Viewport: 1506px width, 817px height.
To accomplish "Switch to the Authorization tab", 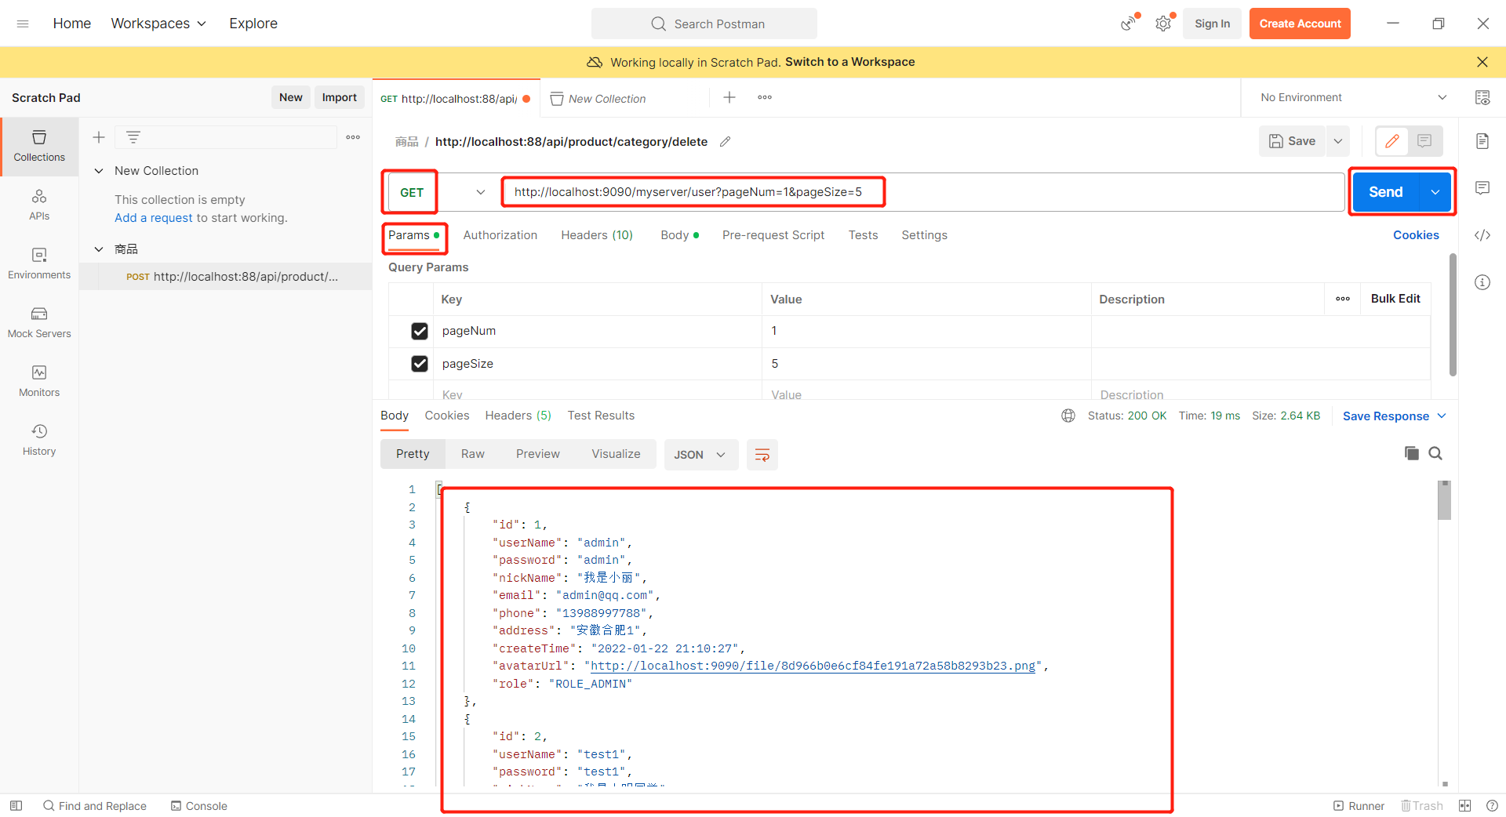I will pyautogui.click(x=500, y=235).
